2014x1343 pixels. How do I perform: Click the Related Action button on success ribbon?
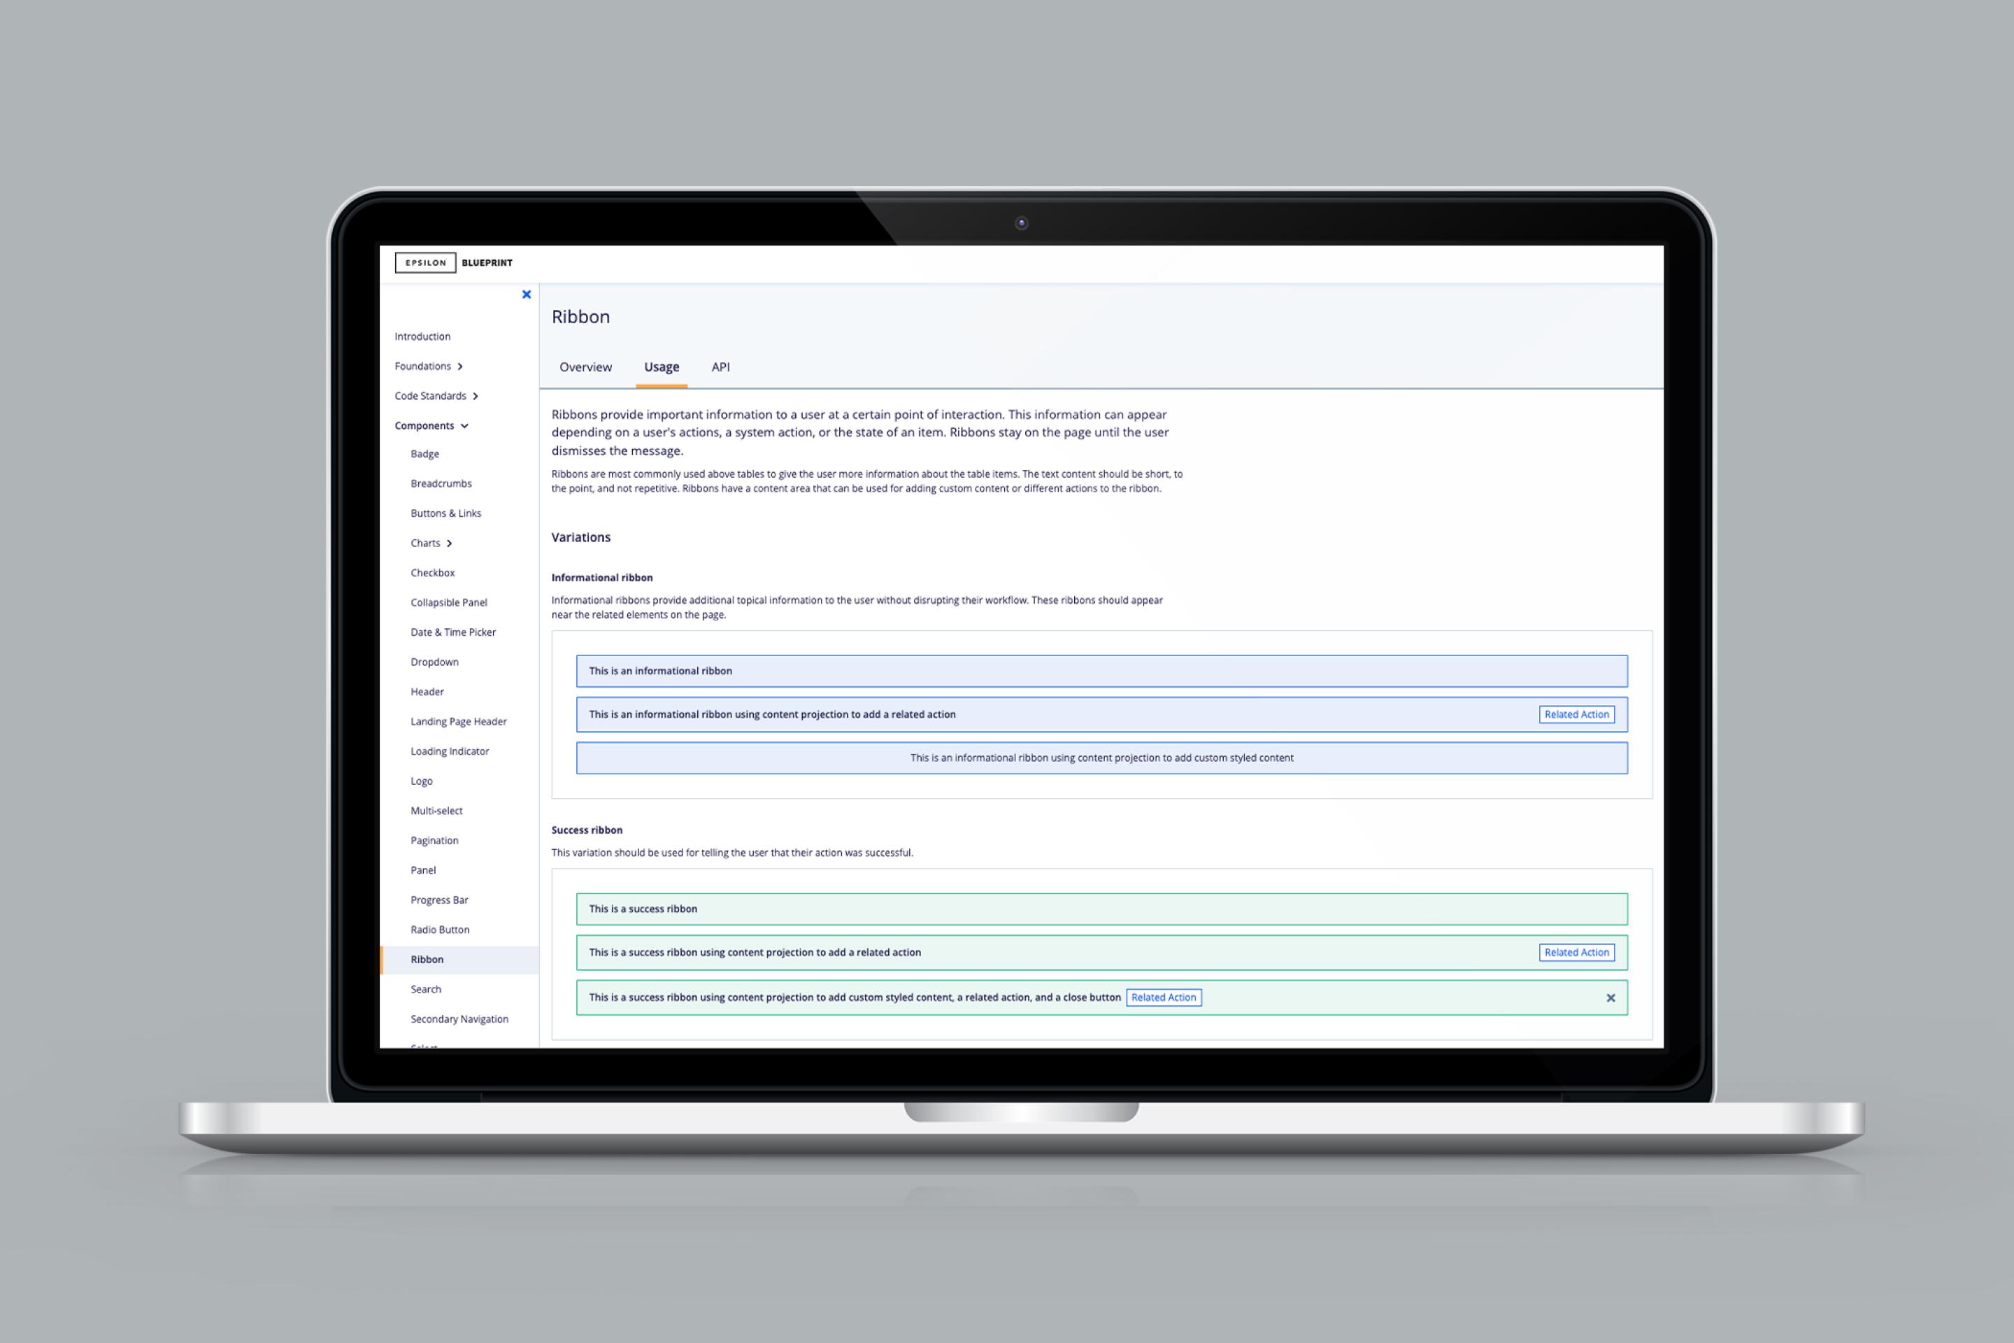1576,952
